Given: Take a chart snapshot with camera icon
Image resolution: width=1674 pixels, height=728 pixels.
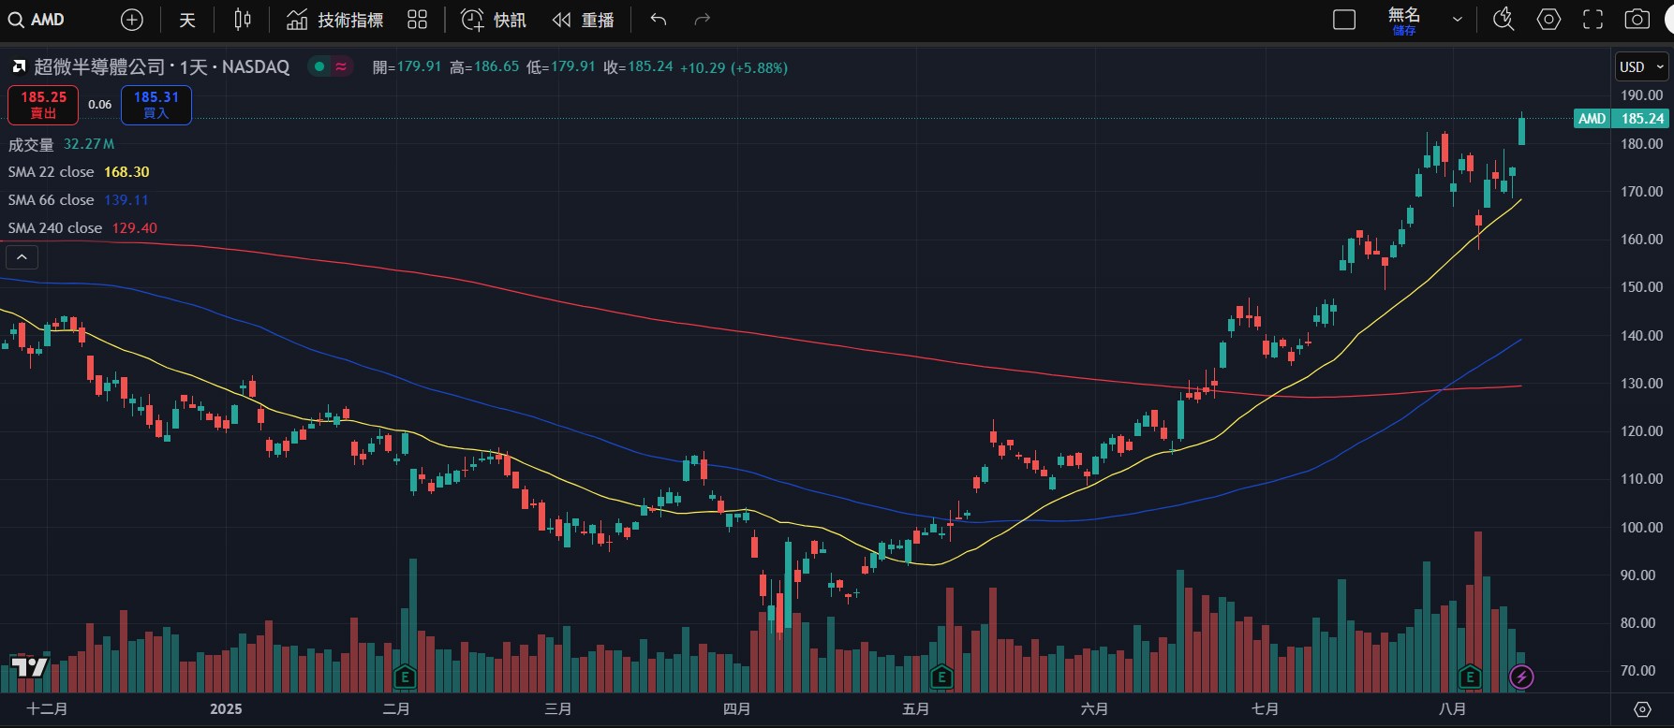Looking at the screenshot, I should 1637,20.
